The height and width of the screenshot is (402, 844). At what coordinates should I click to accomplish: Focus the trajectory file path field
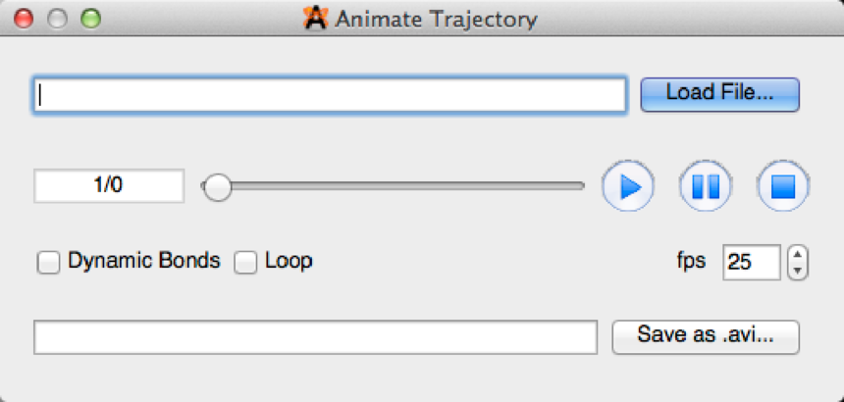coord(330,95)
